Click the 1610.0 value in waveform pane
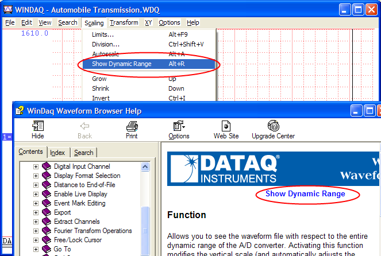 click(x=34, y=33)
